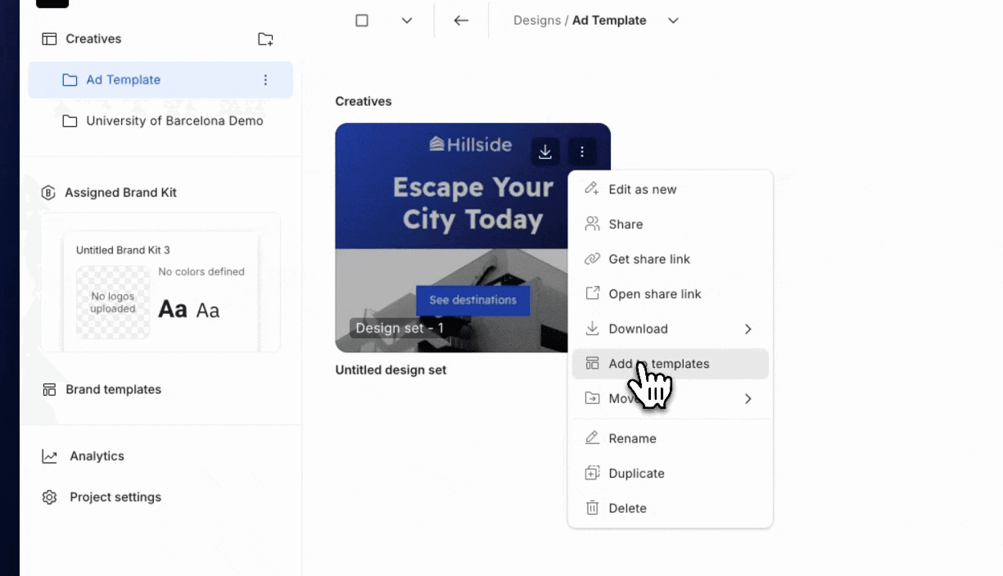Open the kebab menu on the design thumbnail
The height and width of the screenshot is (576, 1003).
coord(582,152)
